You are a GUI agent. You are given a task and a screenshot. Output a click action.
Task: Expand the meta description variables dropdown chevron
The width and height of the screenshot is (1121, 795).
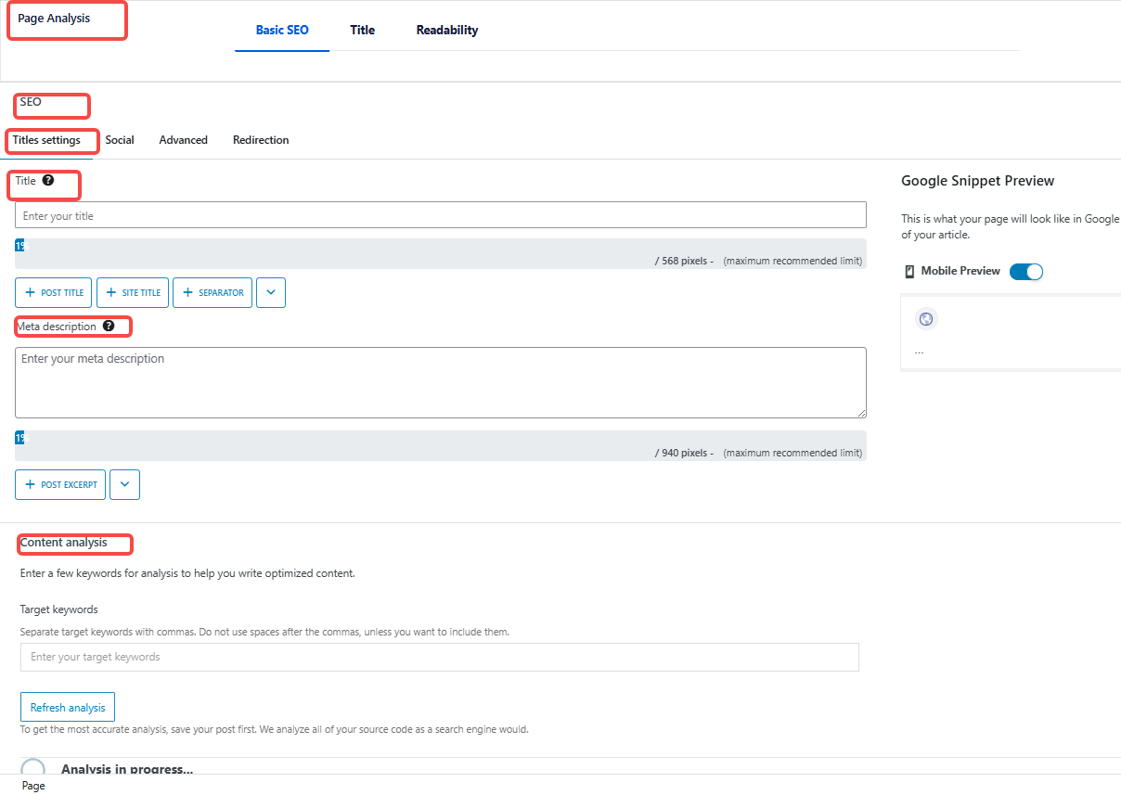[124, 484]
